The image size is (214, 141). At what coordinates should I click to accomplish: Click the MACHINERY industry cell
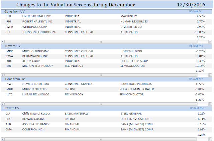tap(128, 16)
